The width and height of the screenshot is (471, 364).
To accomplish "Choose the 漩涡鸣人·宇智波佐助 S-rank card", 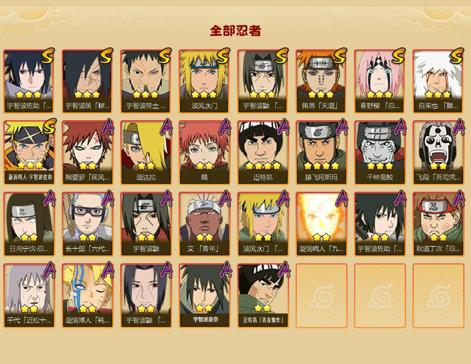I will coord(29,153).
